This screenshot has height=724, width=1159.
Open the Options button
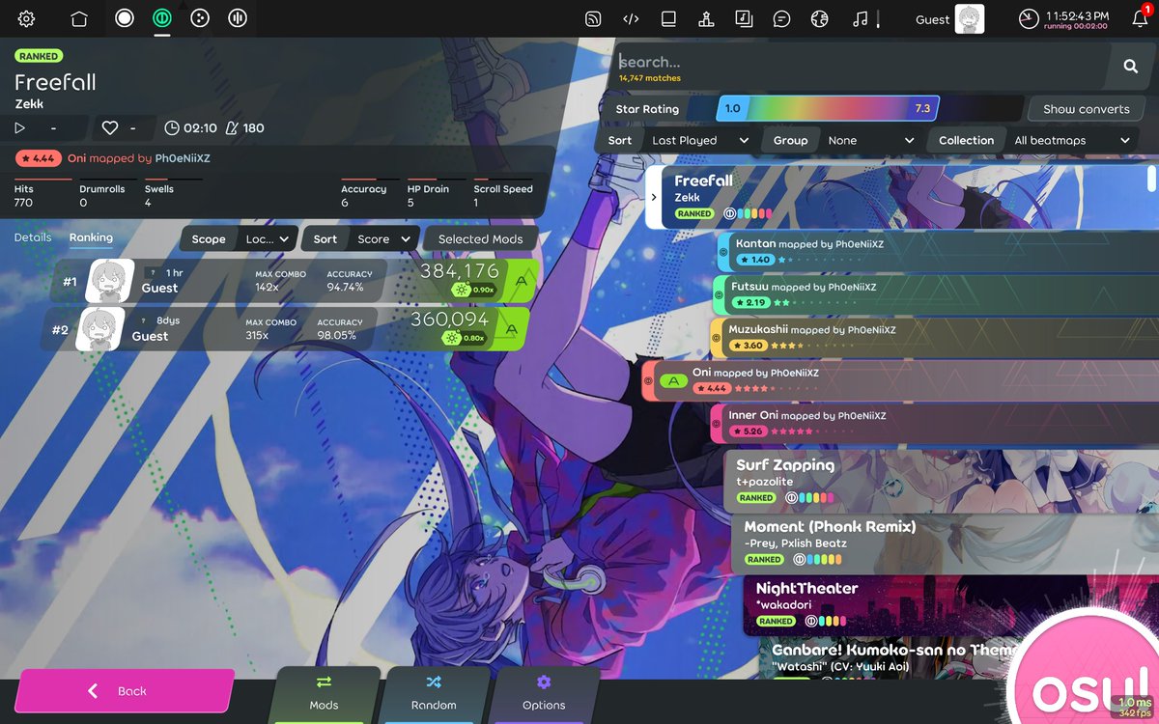(x=544, y=695)
